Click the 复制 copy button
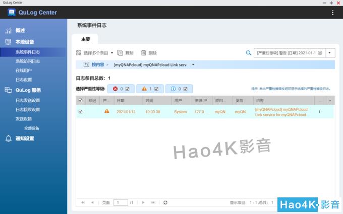 (x=125, y=53)
